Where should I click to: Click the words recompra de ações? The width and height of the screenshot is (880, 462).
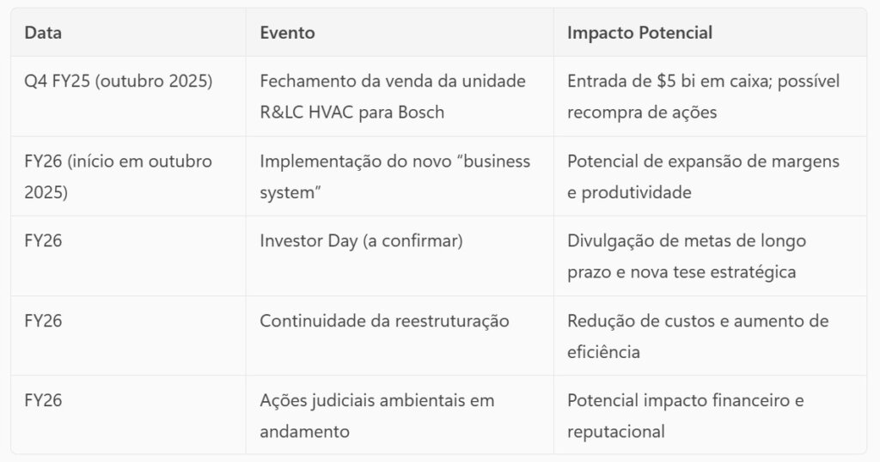[x=642, y=112]
